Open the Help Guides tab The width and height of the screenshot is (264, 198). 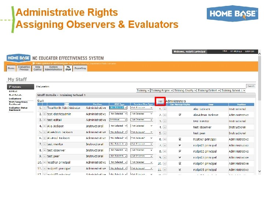pyautogui.click(x=37, y=68)
